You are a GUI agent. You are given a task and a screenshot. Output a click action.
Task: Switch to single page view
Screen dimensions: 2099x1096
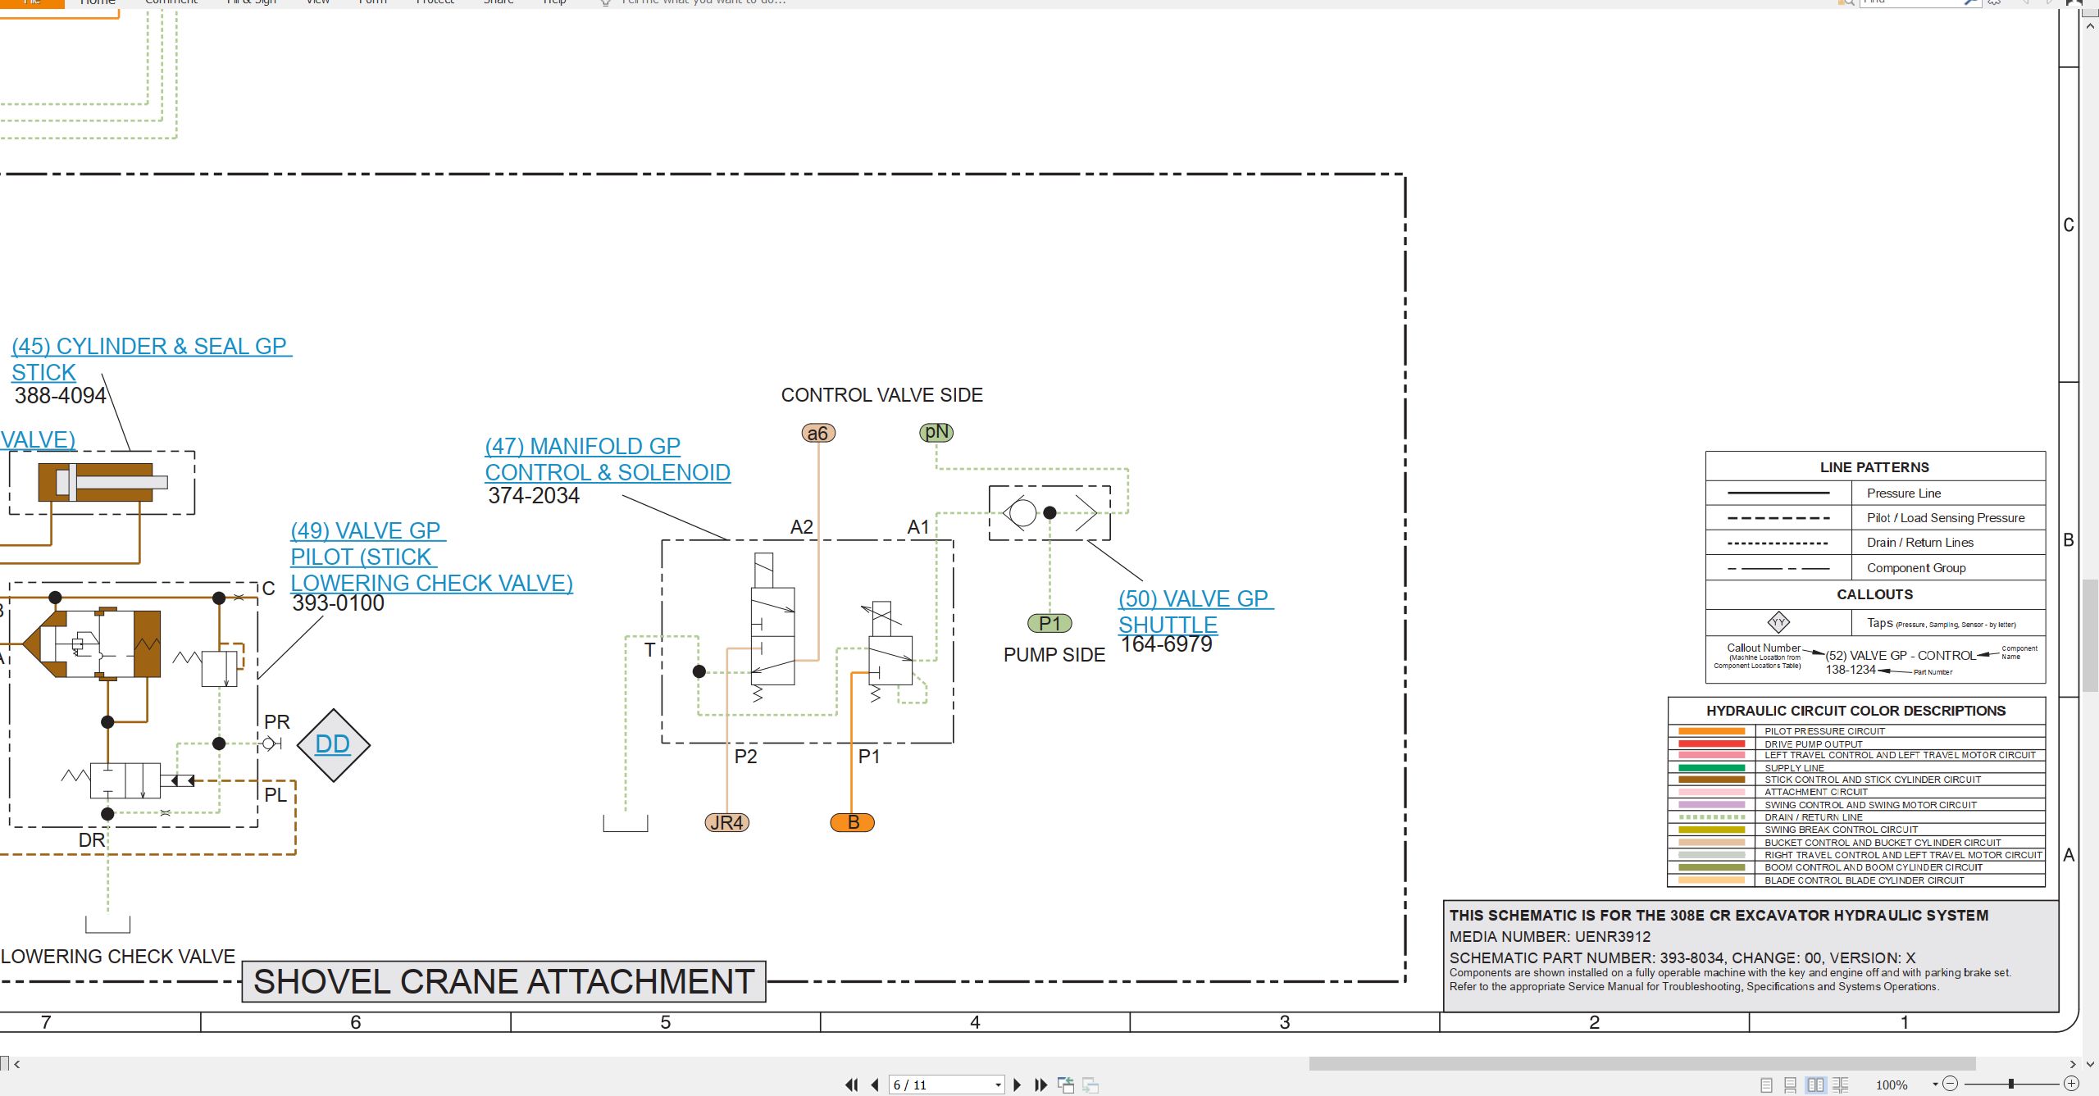pos(1766,1085)
